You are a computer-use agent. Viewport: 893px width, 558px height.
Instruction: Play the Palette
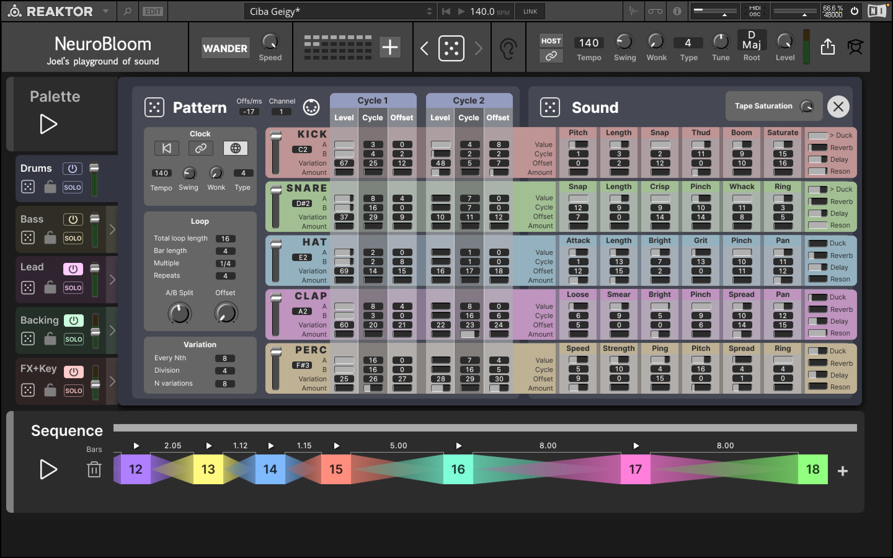tap(48, 124)
